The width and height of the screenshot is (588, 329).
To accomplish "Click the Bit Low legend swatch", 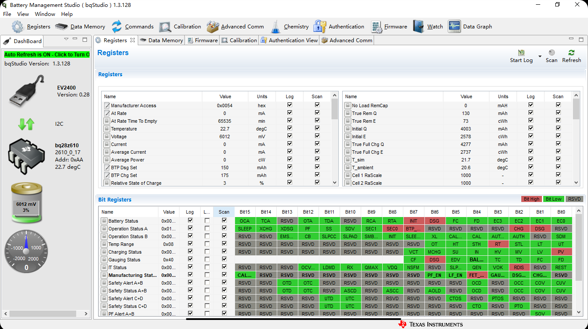I will click(554, 199).
